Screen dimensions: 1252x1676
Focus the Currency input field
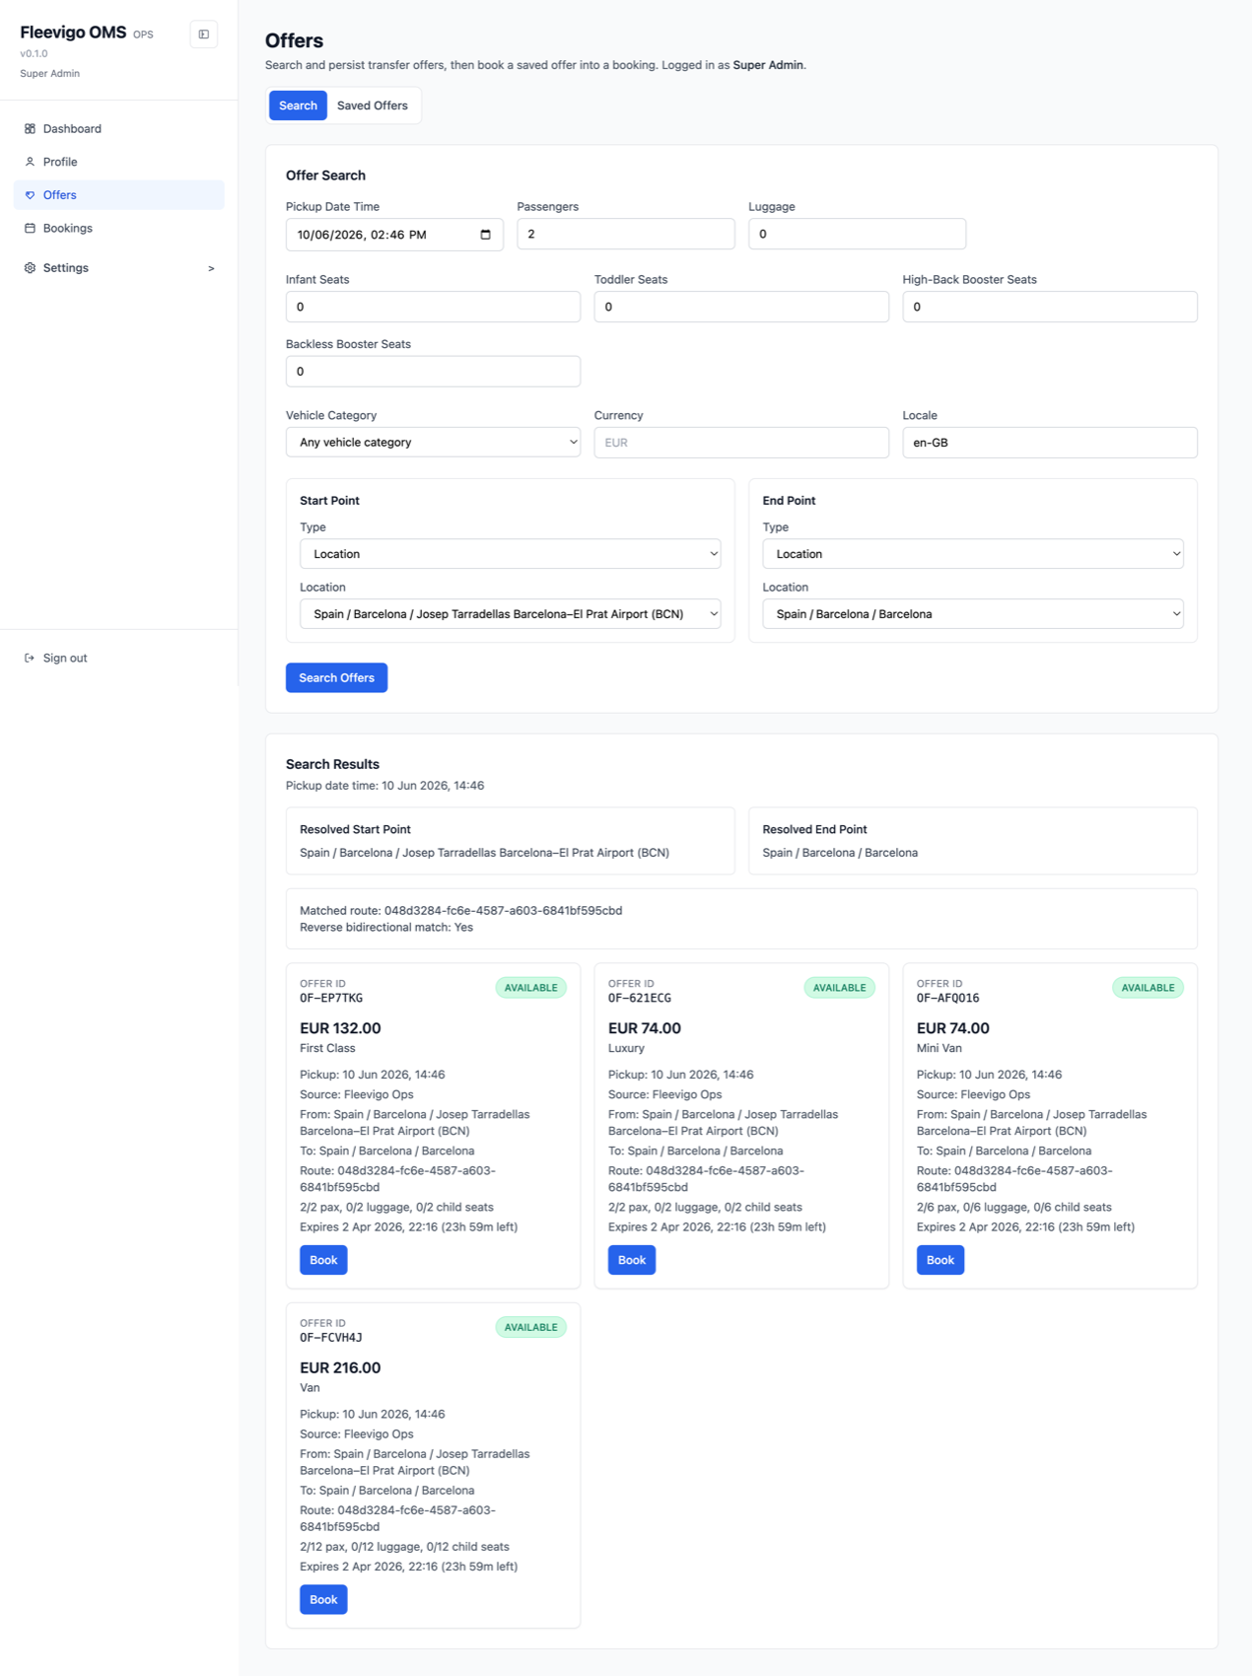coord(741,443)
